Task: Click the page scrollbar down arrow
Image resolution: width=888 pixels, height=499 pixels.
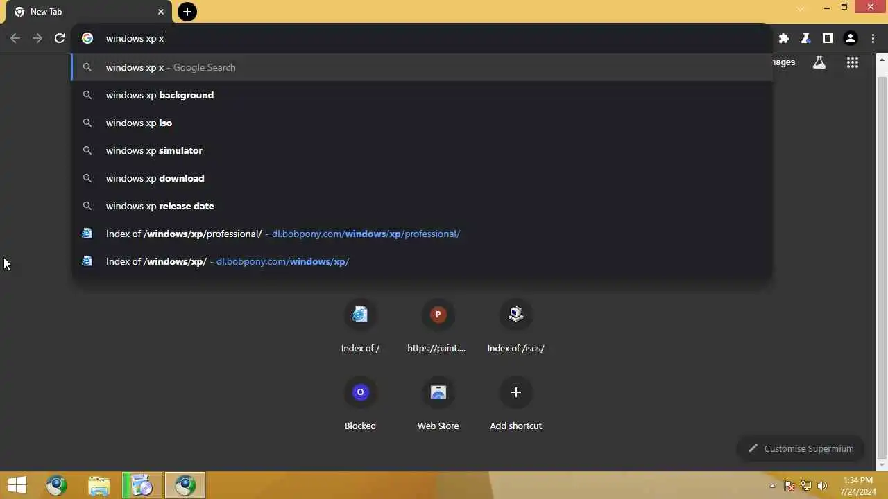Action: (x=882, y=466)
